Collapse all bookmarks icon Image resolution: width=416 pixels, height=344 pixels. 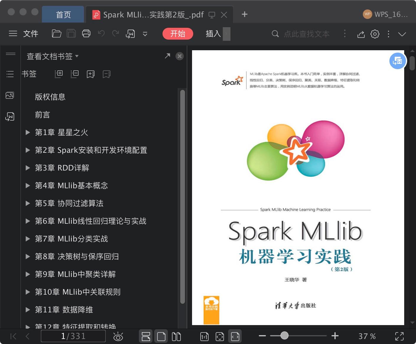[x=75, y=74]
